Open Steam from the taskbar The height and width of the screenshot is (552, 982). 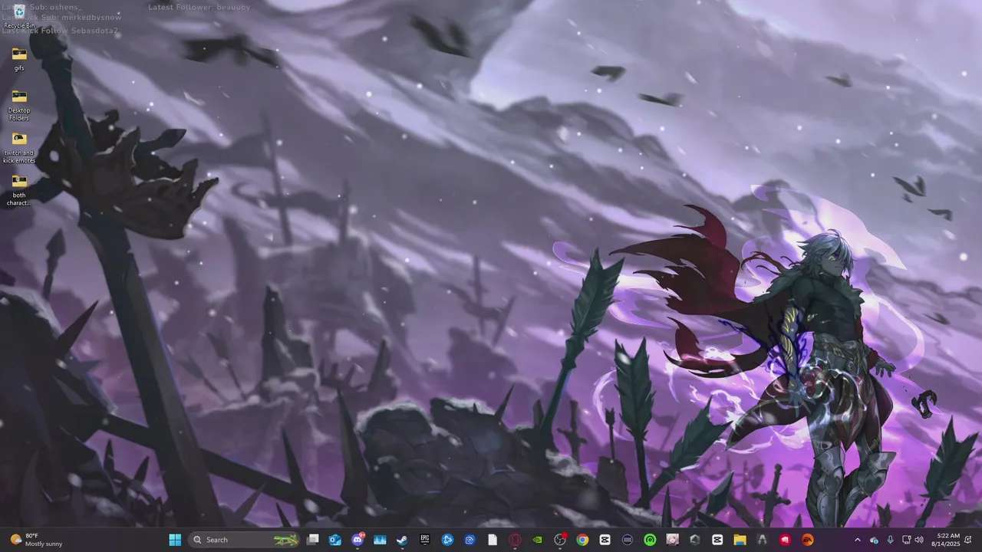click(x=402, y=540)
